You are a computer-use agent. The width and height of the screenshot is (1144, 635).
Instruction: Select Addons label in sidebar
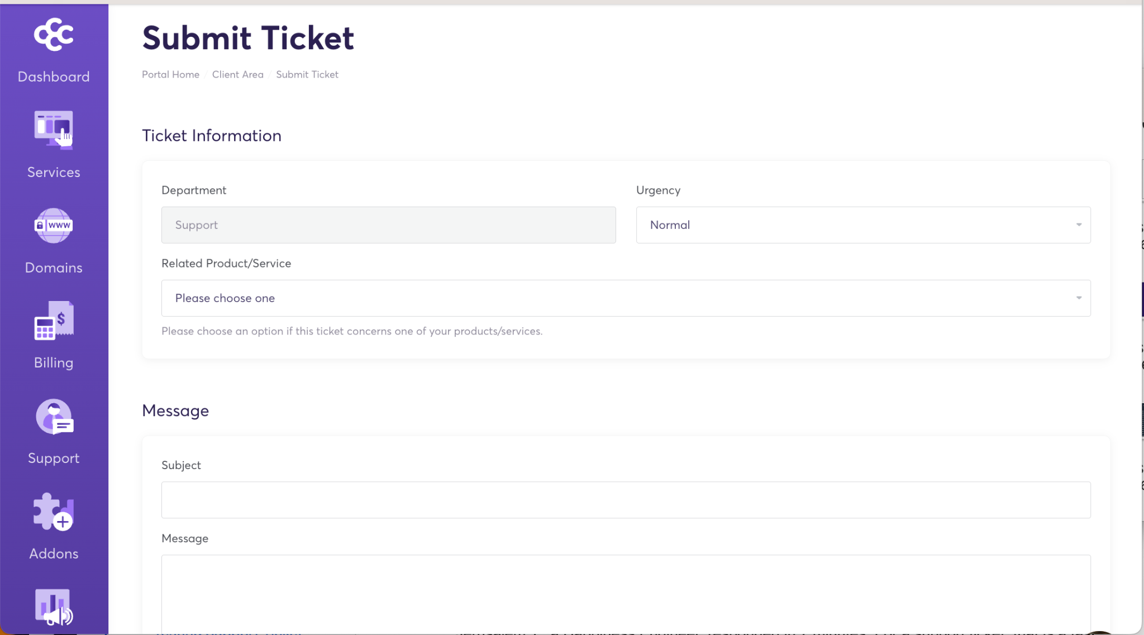click(54, 553)
